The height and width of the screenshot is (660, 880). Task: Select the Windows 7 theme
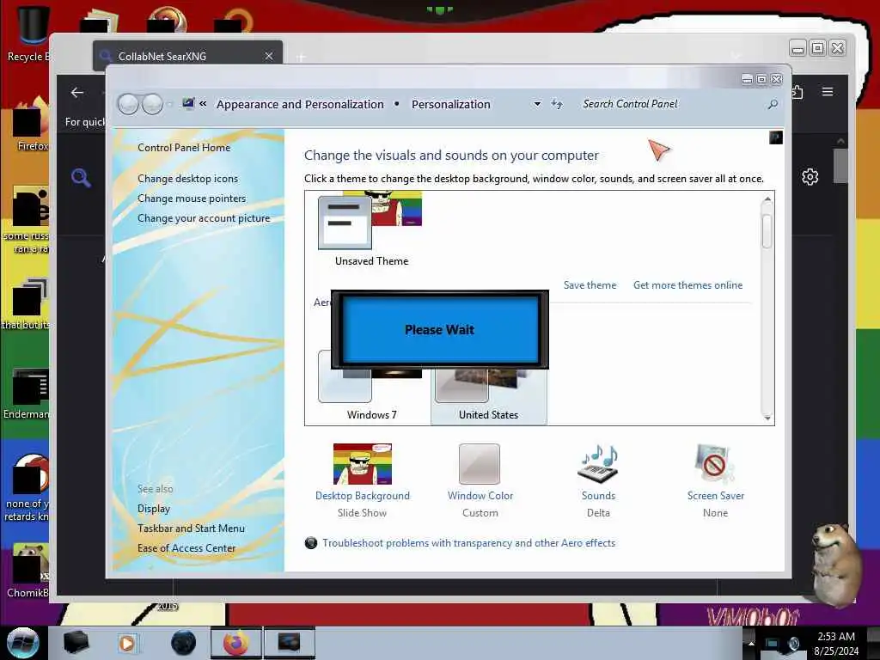[371, 386]
